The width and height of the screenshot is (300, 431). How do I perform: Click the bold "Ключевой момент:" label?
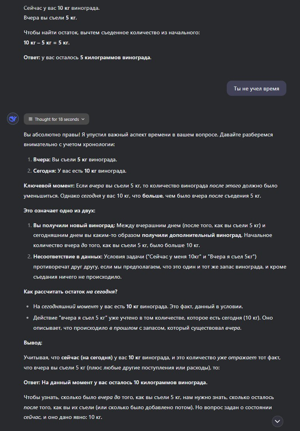point(49,185)
